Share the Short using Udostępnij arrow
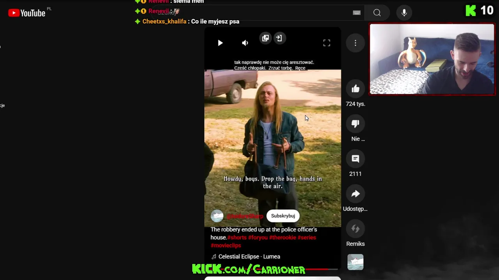 coord(355,194)
